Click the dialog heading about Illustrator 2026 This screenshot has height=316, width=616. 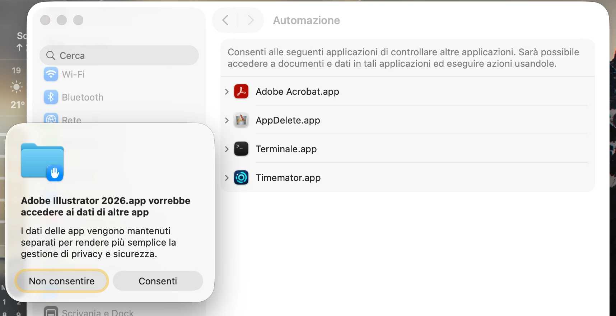pos(106,206)
